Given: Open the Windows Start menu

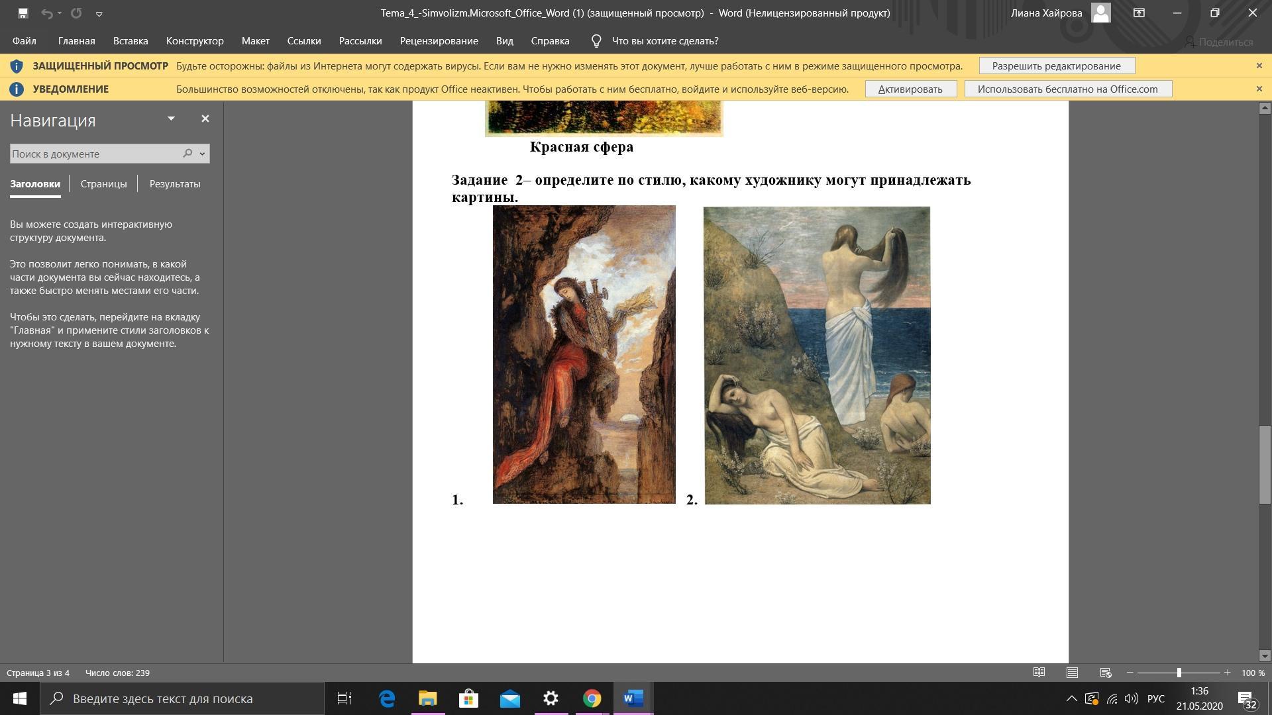Looking at the screenshot, I should pos(20,698).
